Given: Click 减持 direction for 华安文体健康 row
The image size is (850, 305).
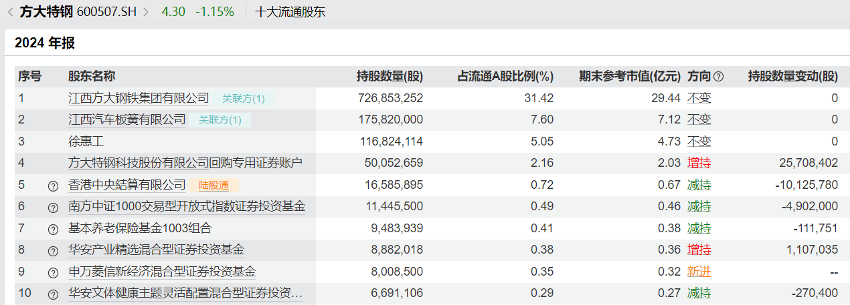Looking at the screenshot, I should click(699, 293).
